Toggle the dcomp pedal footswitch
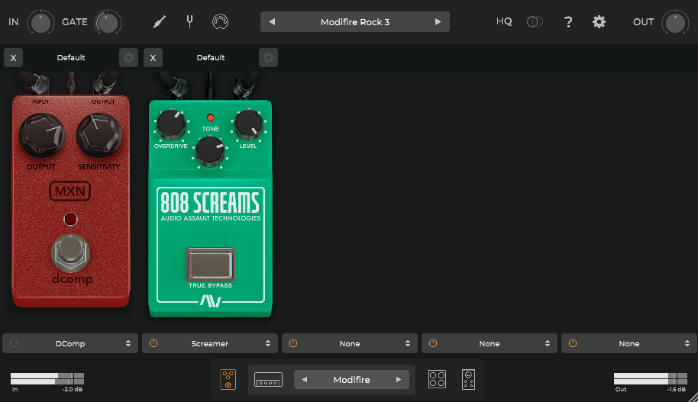The width and height of the screenshot is (698, 402). (70, 252)
